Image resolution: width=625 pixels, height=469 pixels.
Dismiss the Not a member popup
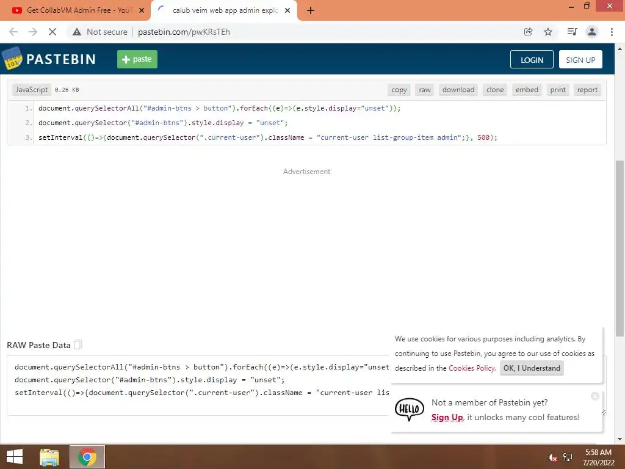click(x=594, y=396)
